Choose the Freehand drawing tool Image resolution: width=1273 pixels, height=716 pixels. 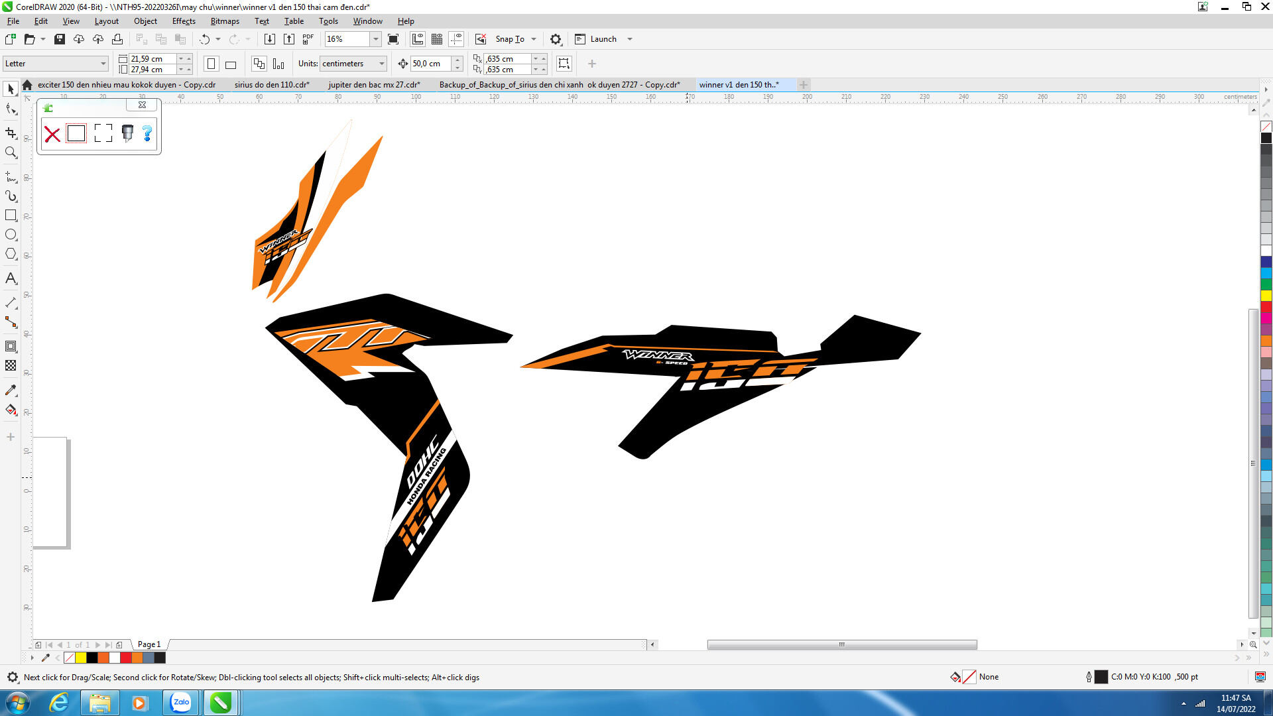pos(11,177)
